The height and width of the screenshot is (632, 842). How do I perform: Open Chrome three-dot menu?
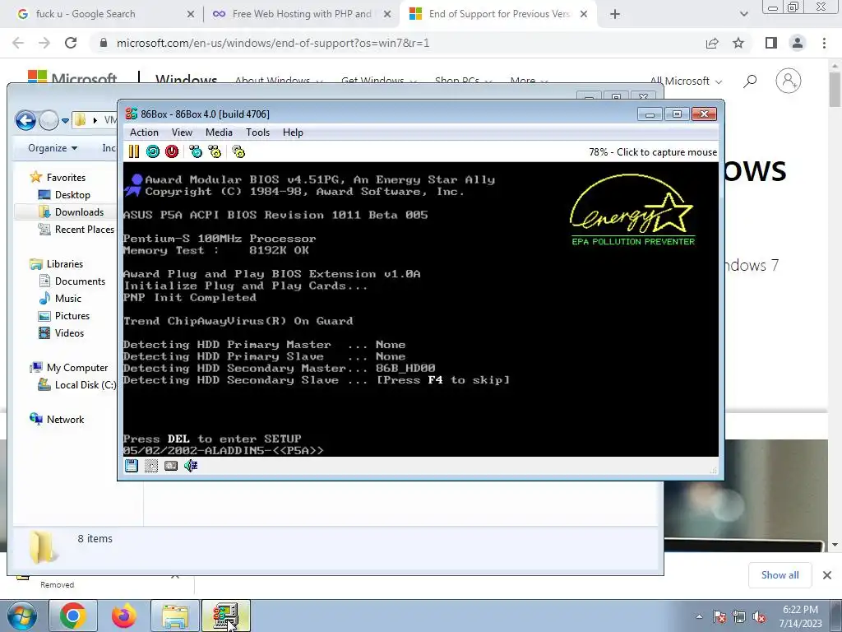tap(824, 43)
